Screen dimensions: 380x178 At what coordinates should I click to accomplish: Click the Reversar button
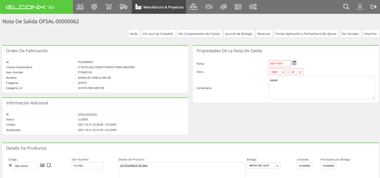[x=264, y=34]
